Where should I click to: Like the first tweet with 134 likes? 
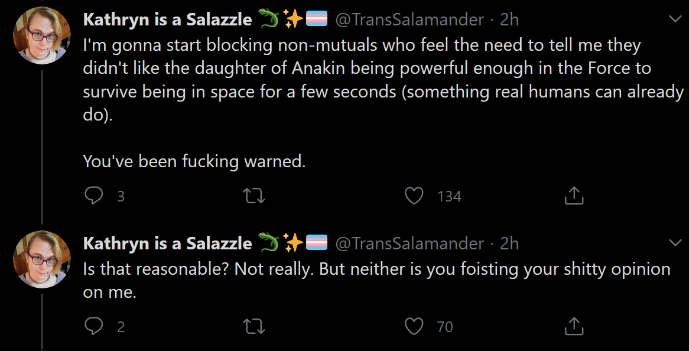coord(414,196)
